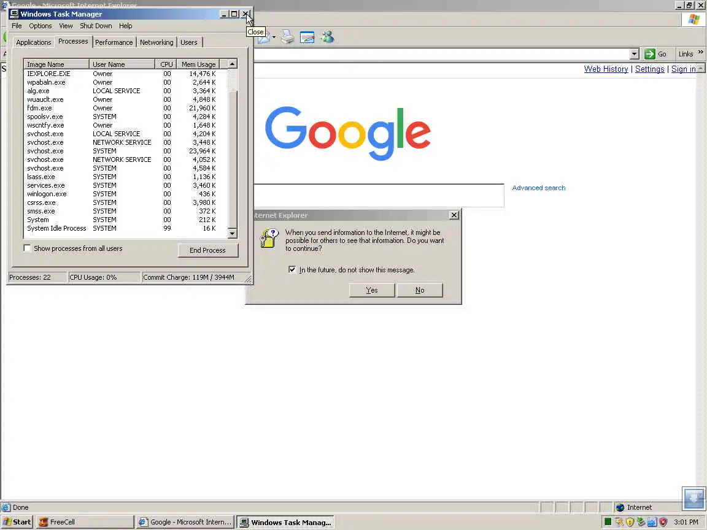
Task: Click the security question icon in IE dialog
Action: point(269,238)
